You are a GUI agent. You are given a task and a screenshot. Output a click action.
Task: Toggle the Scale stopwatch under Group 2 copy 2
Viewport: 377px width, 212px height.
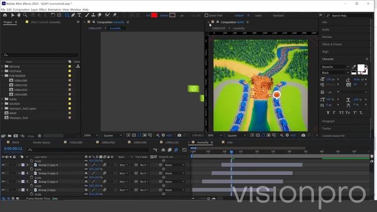(x=31, y=186)
